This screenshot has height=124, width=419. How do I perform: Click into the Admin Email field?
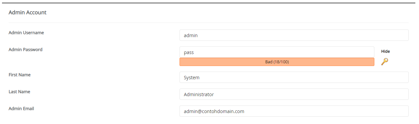(294, 111)
